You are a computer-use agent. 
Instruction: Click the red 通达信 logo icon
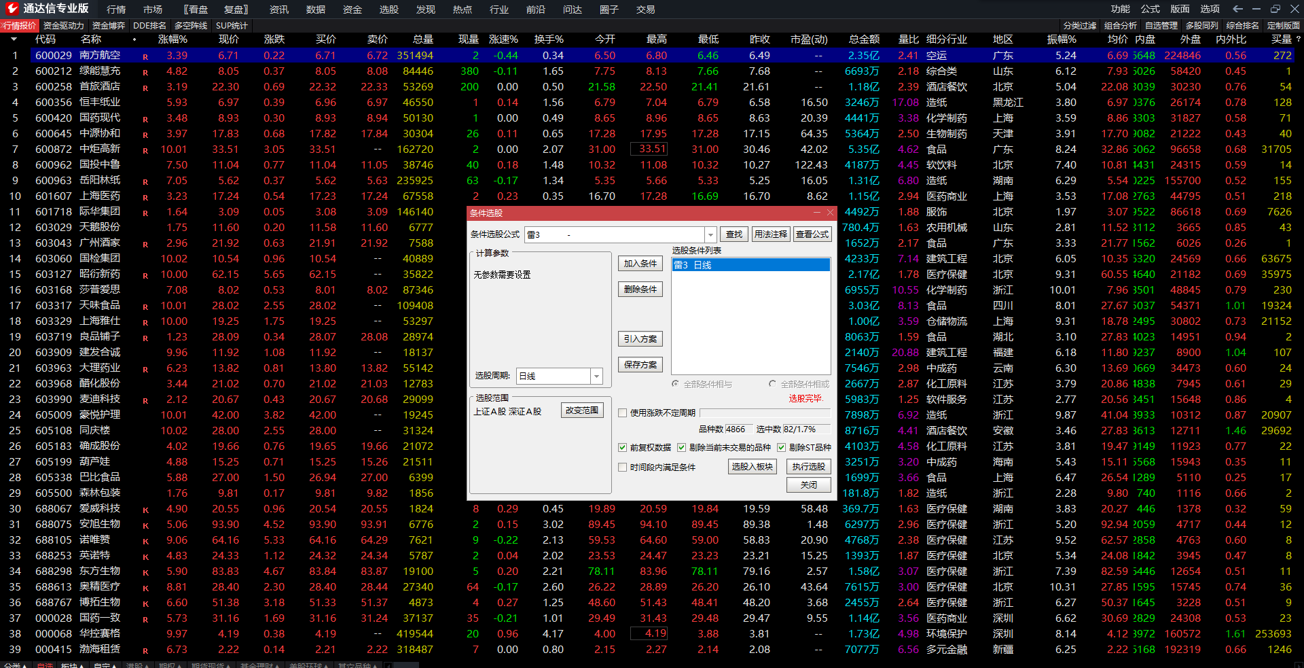tap(12, 9)
